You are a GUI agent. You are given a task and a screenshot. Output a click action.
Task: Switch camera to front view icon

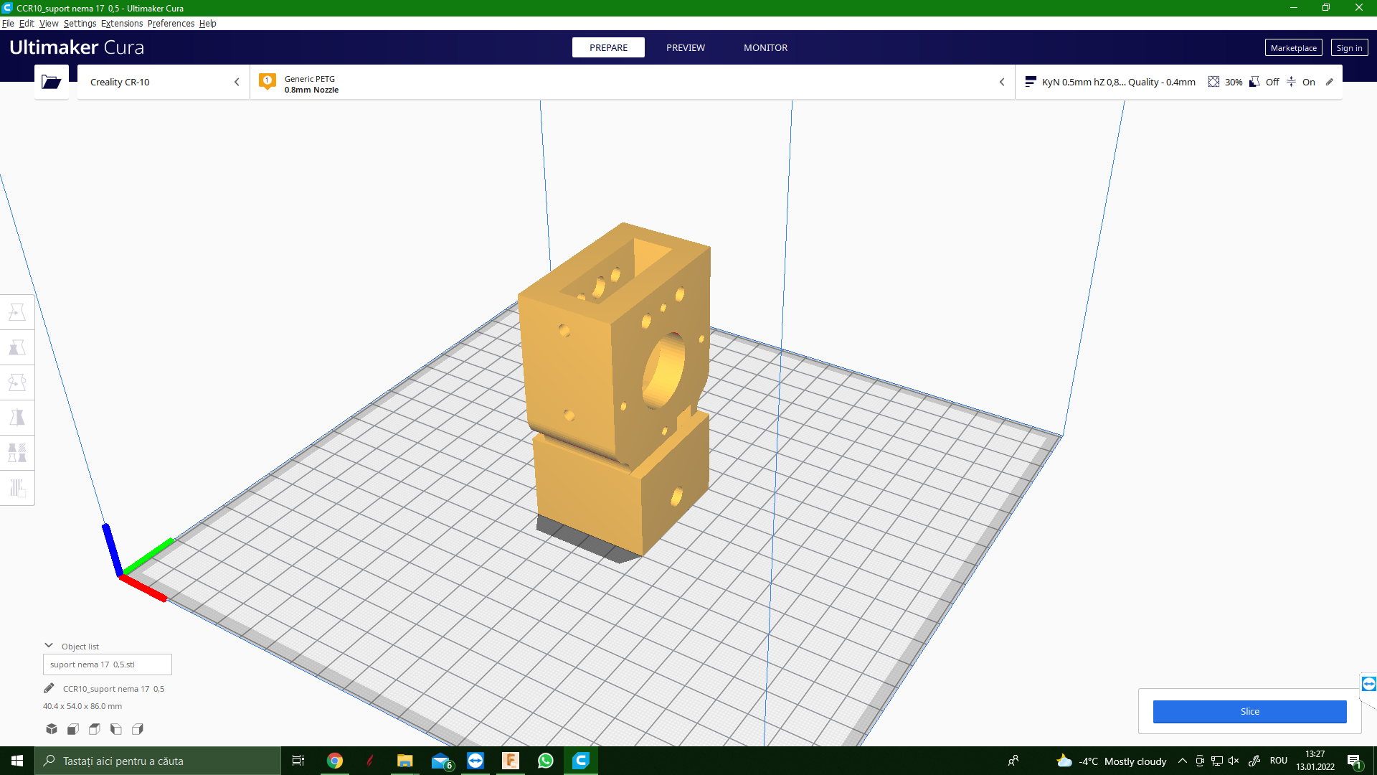pos(73,729)
